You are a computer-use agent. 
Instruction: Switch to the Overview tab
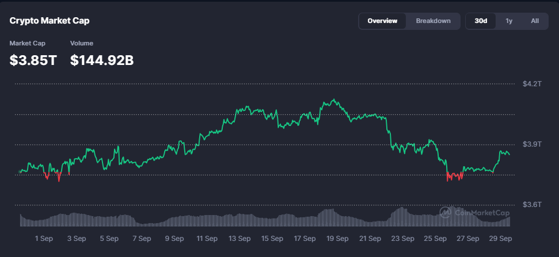coord(382,21)
